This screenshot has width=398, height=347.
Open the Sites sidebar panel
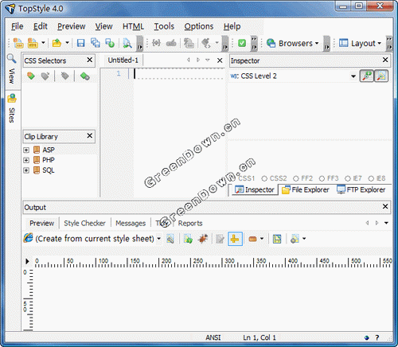point(12,109)
